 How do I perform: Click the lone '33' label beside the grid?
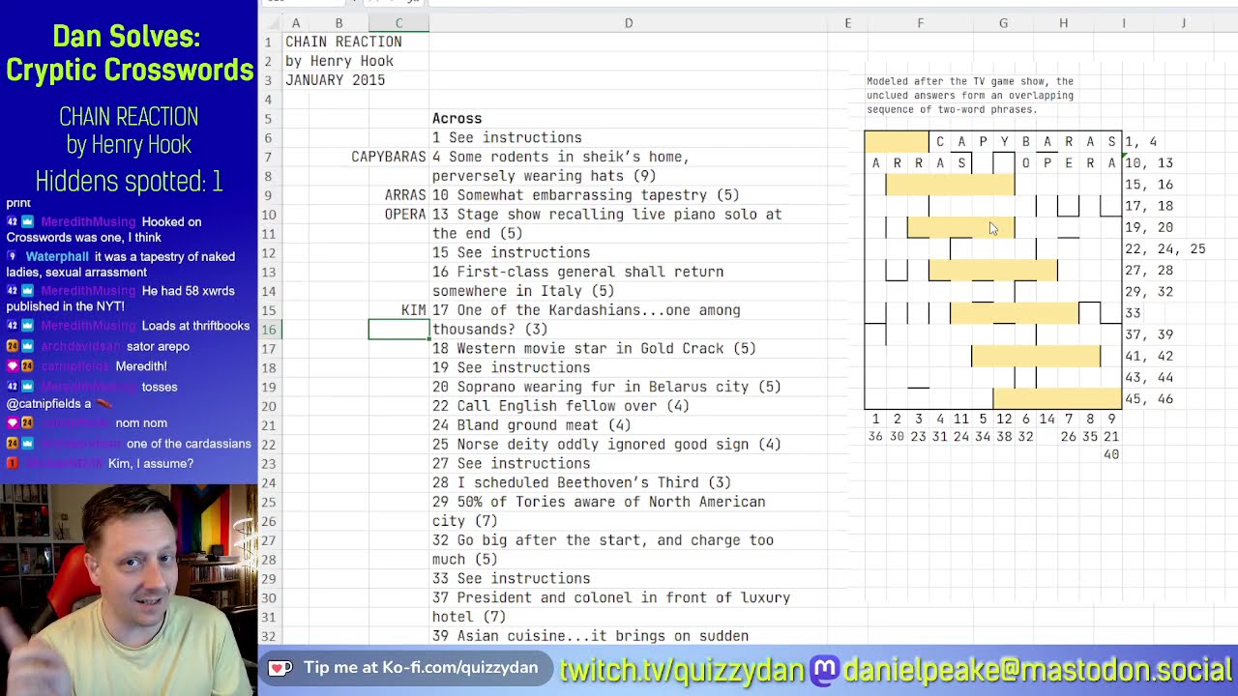click(x=1133, y=313)
